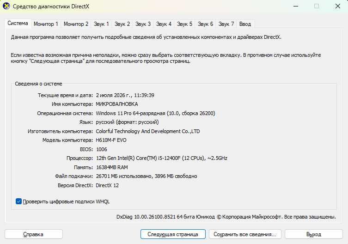The width and height of the screenshot is (348, 244).
Task: Click the Память label
Action: 84,167
